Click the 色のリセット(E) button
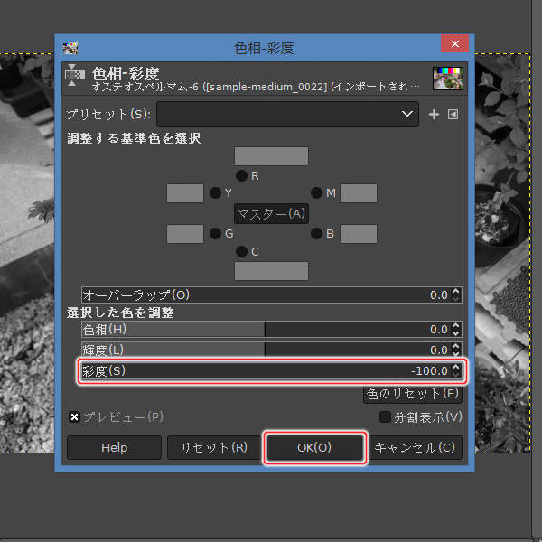 [x=413, y=394]
